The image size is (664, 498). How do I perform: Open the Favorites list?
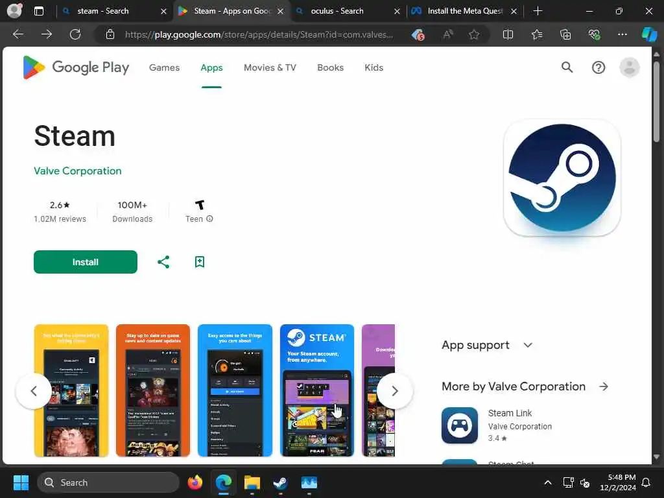(x=536, y=34)
